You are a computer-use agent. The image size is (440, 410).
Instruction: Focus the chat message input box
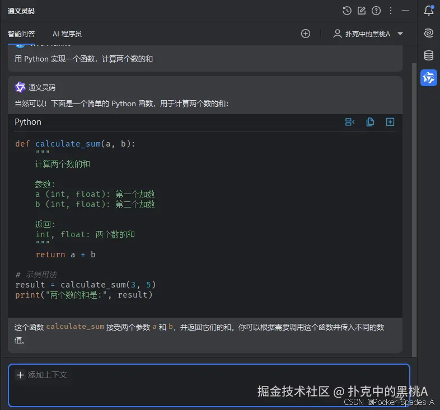(209, 385)
